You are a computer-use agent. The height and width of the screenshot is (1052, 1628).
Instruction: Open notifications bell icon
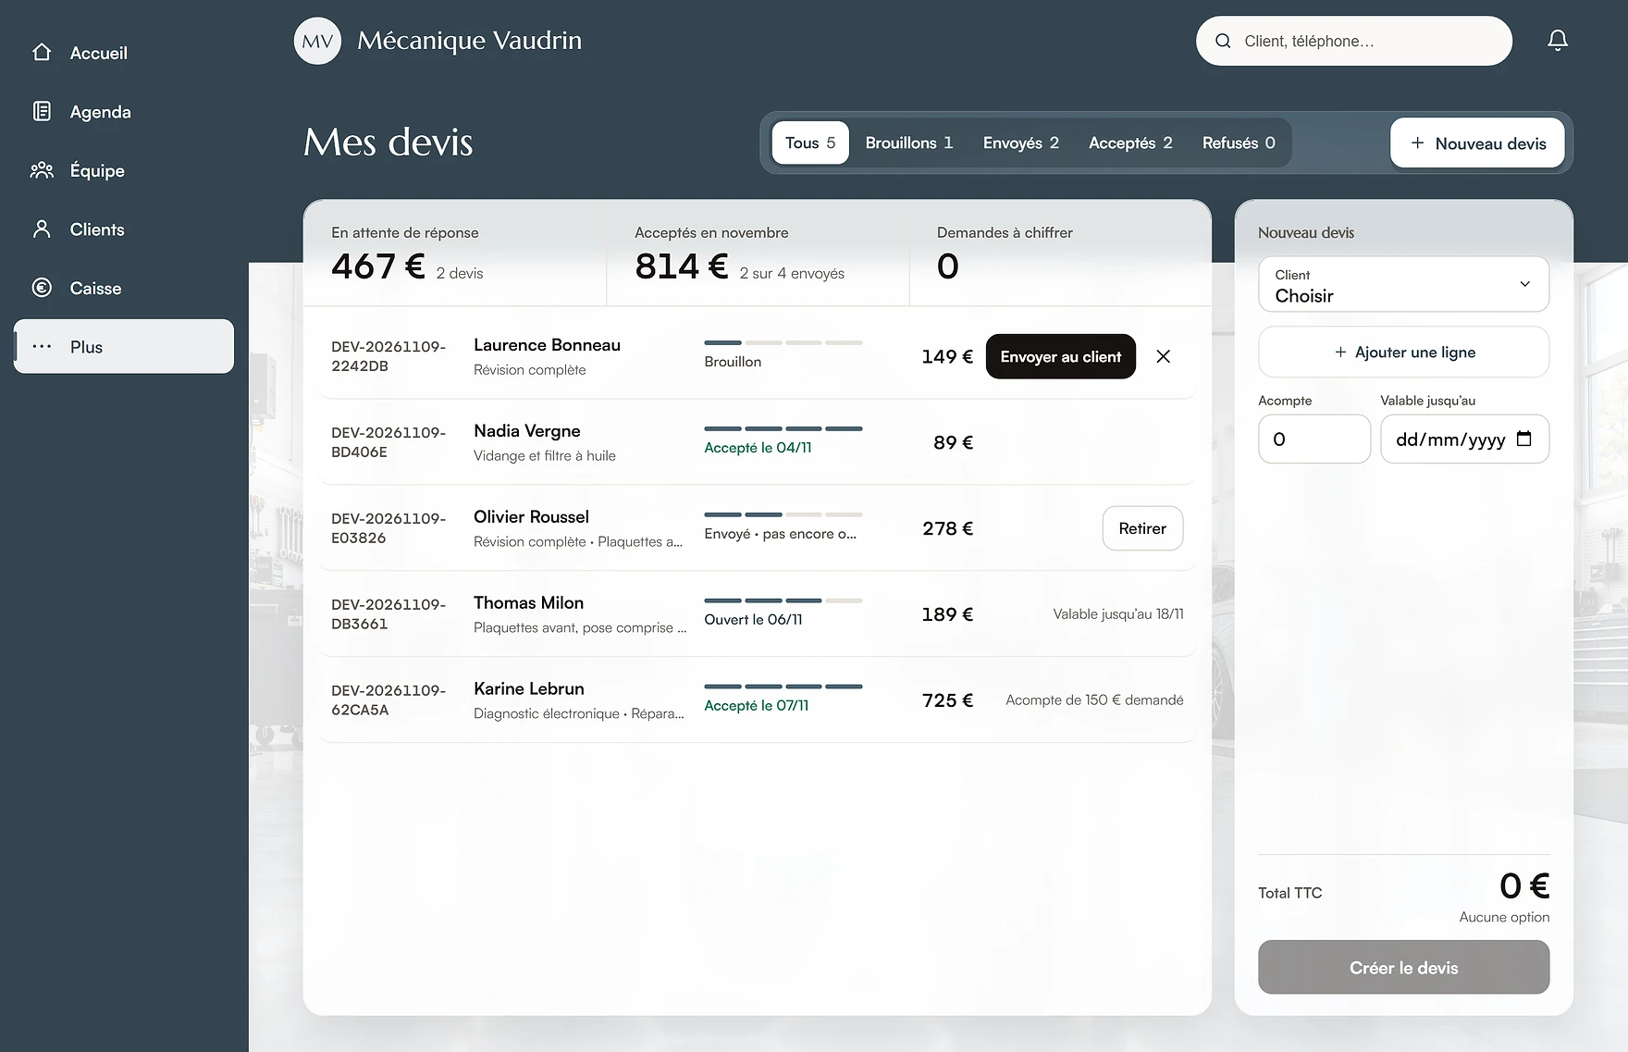pyautogui.click(x=1558, y=41)
